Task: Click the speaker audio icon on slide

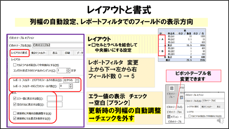Action: [220, 121]
